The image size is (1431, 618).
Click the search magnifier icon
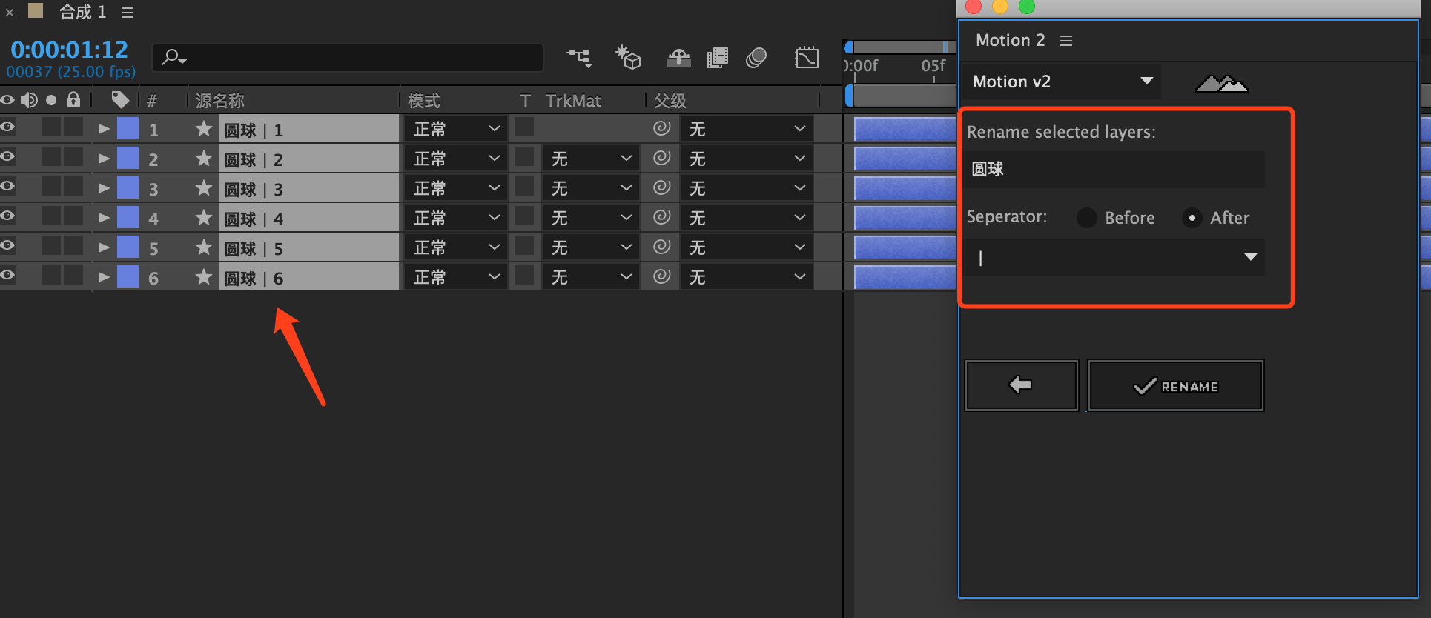(174, 57)
